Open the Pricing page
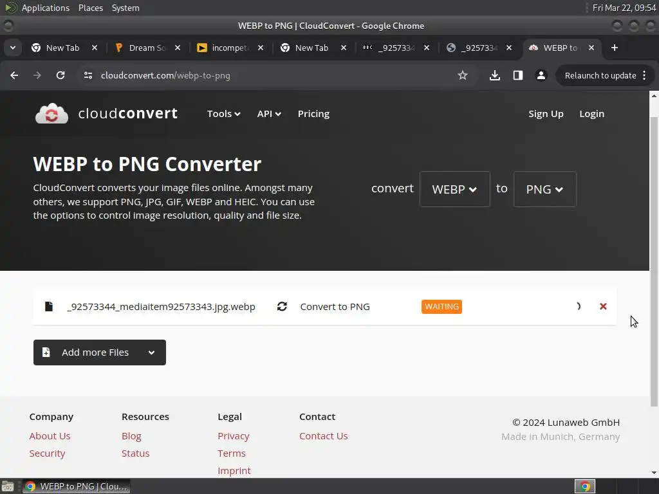 click(313, 114)
